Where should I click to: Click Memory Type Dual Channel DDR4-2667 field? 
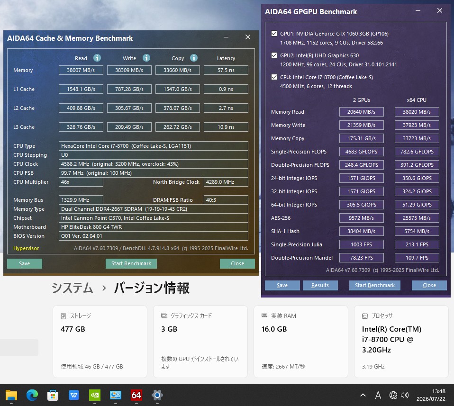click(154, 209)
